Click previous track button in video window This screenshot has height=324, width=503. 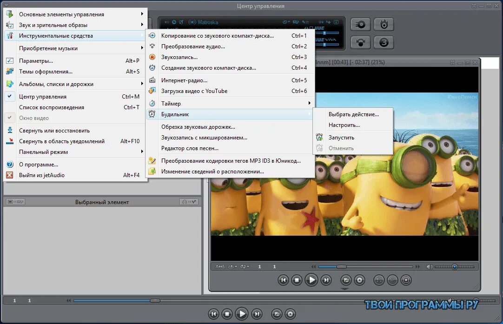(283, 280)
